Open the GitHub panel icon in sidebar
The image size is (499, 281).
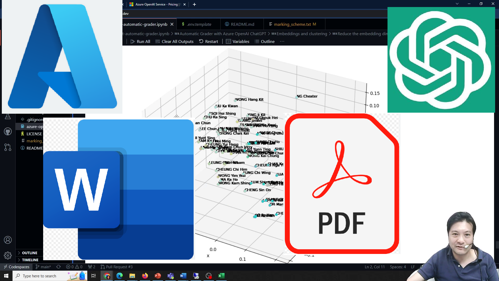(8, 131)
